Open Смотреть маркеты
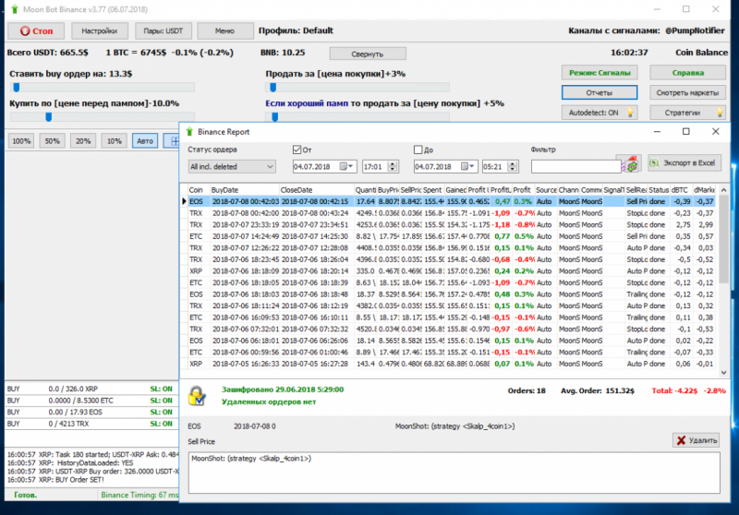This screenshot has height=515, width=739. [x=687, y=92]
